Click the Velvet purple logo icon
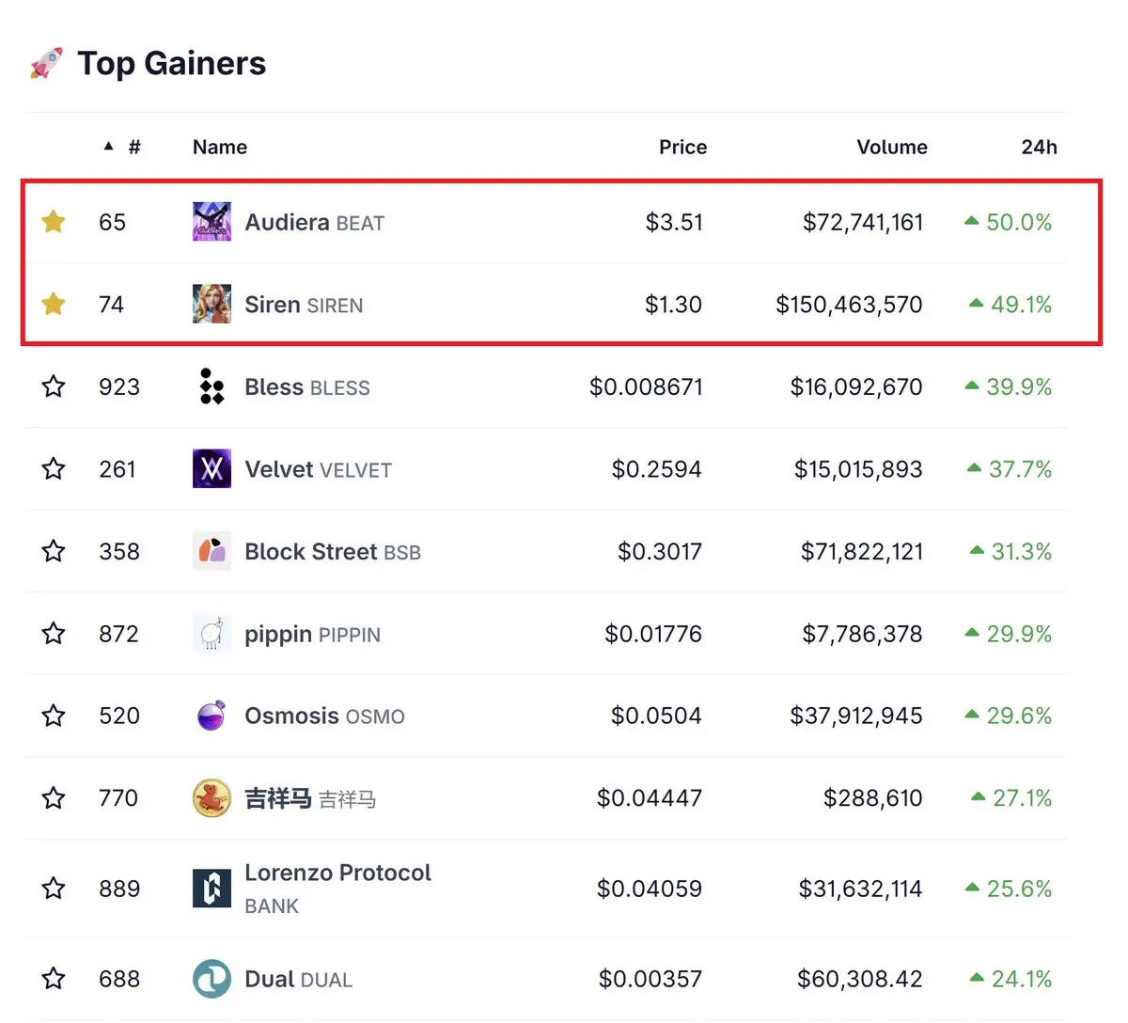 point(211,468)
